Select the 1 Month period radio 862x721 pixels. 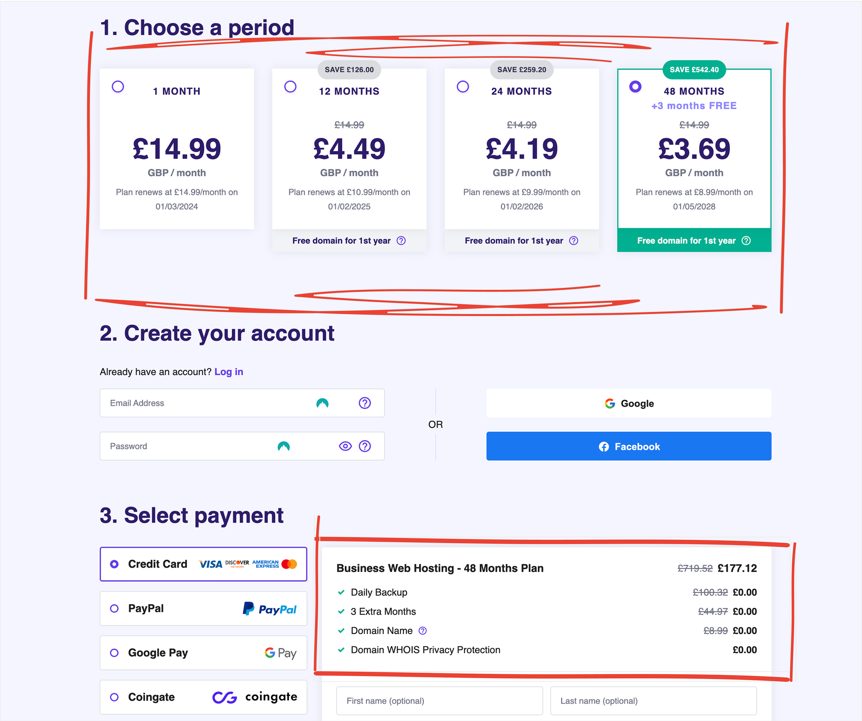(x=118, y=87)
